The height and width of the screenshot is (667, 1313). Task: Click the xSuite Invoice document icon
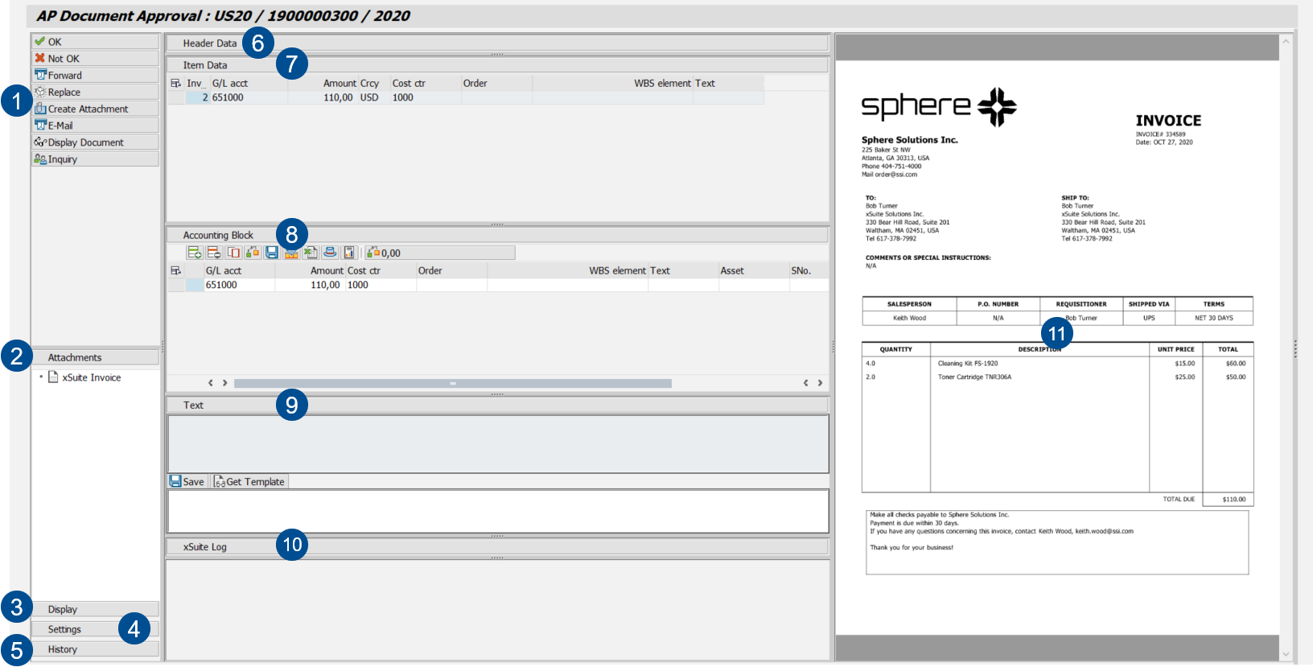point(53,377)
